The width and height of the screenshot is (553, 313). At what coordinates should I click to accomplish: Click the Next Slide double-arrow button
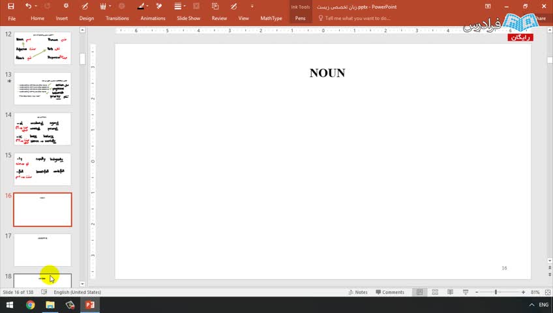click(x=550, y=275)
